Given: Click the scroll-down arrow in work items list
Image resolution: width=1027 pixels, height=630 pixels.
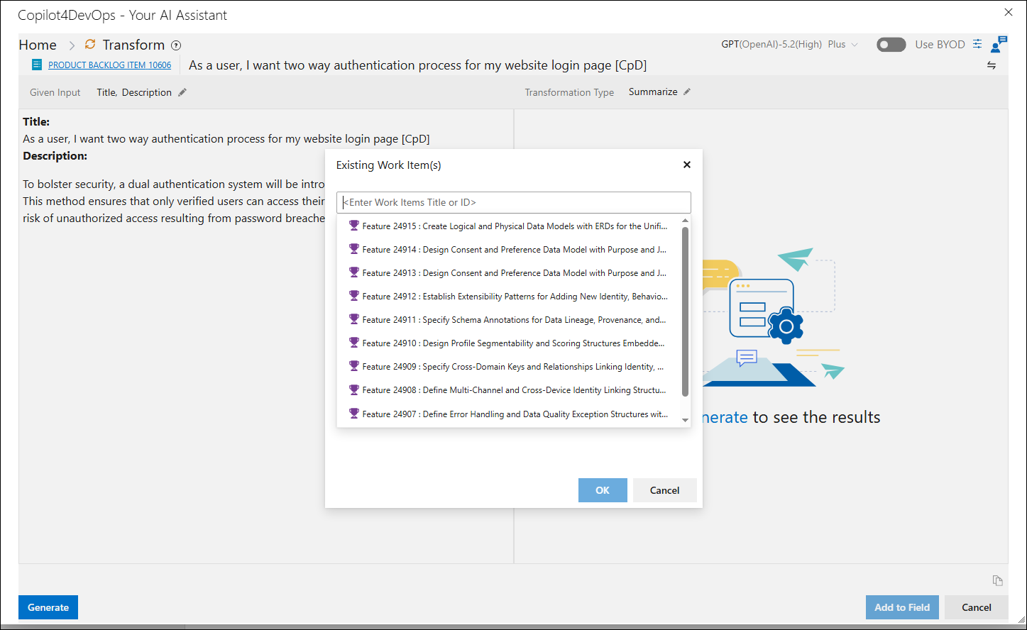Looking at the screenshot, I should (x=685, y=420).
